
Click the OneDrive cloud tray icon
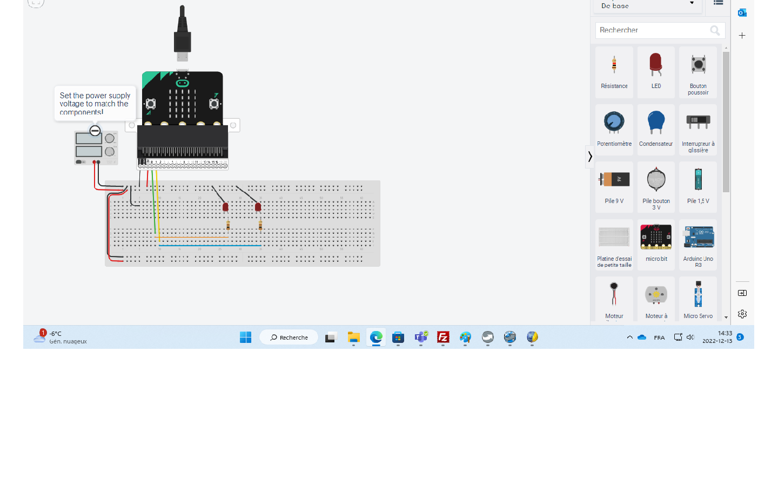(642, 337)
